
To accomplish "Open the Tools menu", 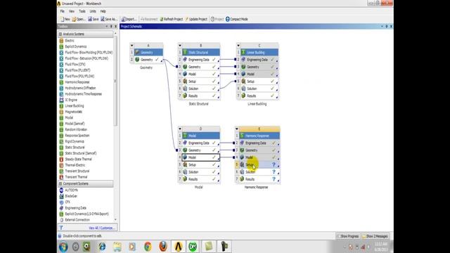I will tap(82, 11).
